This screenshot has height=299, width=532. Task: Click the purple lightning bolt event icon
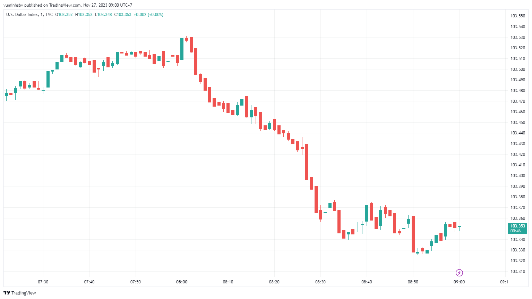pyautogui.click(x=459, y=273)
